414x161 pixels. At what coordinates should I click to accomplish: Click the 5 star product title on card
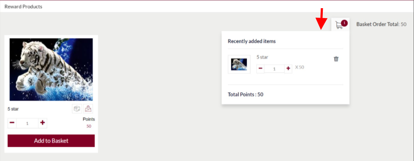(13, 109)
